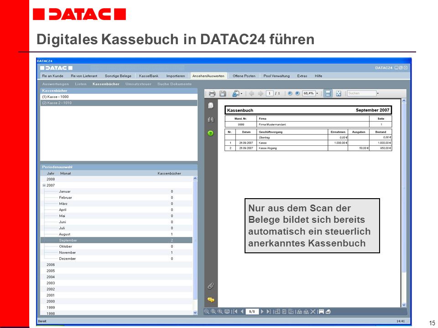This screenshot has width=438, height=328.
Task: Zoom in with the round plus button
Action: [297, 93]
